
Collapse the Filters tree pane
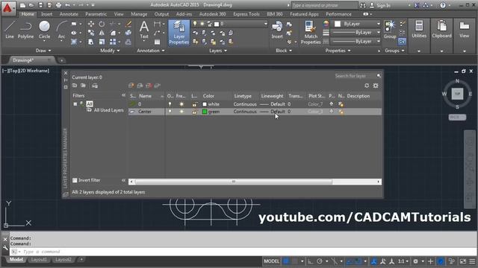[123, 95]
